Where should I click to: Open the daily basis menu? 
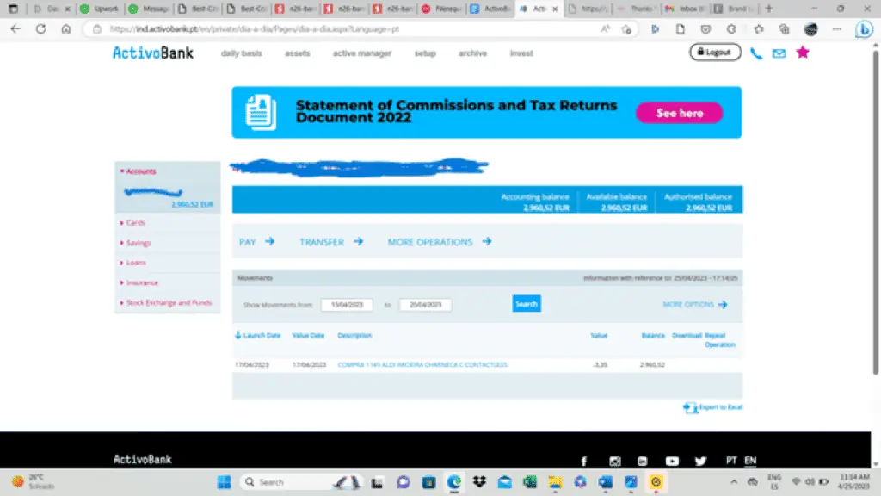[x=242, y=53]
